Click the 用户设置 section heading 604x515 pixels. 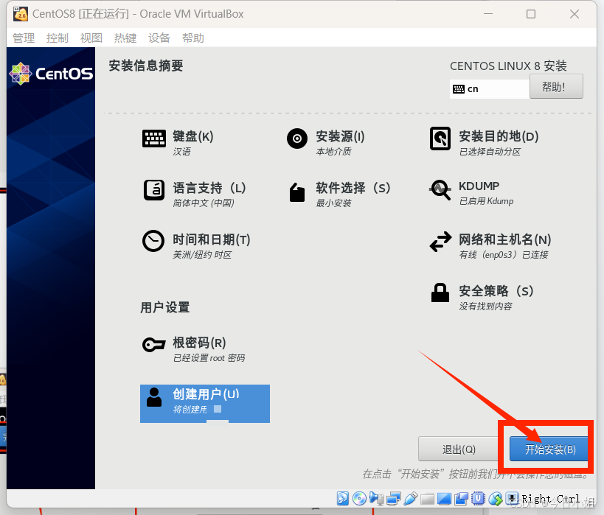(x=165, y=307)
